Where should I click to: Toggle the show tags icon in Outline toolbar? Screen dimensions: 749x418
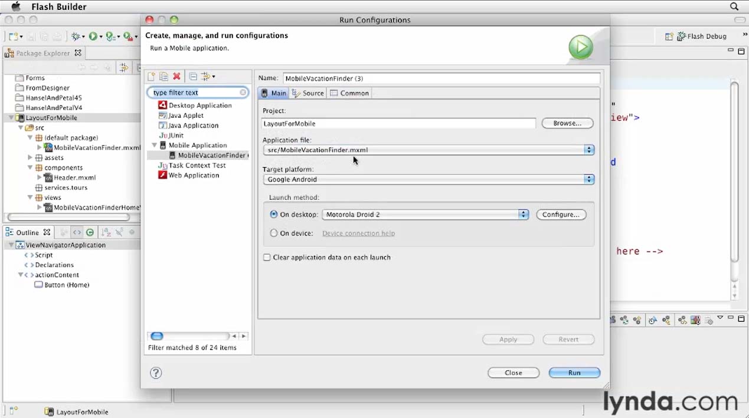coord(77,232)
